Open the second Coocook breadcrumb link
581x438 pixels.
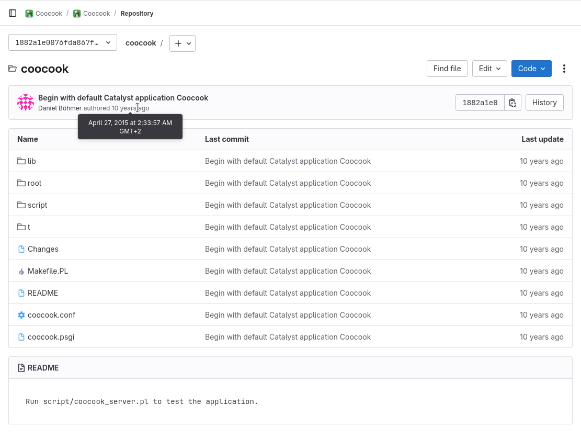pos(96,14)
